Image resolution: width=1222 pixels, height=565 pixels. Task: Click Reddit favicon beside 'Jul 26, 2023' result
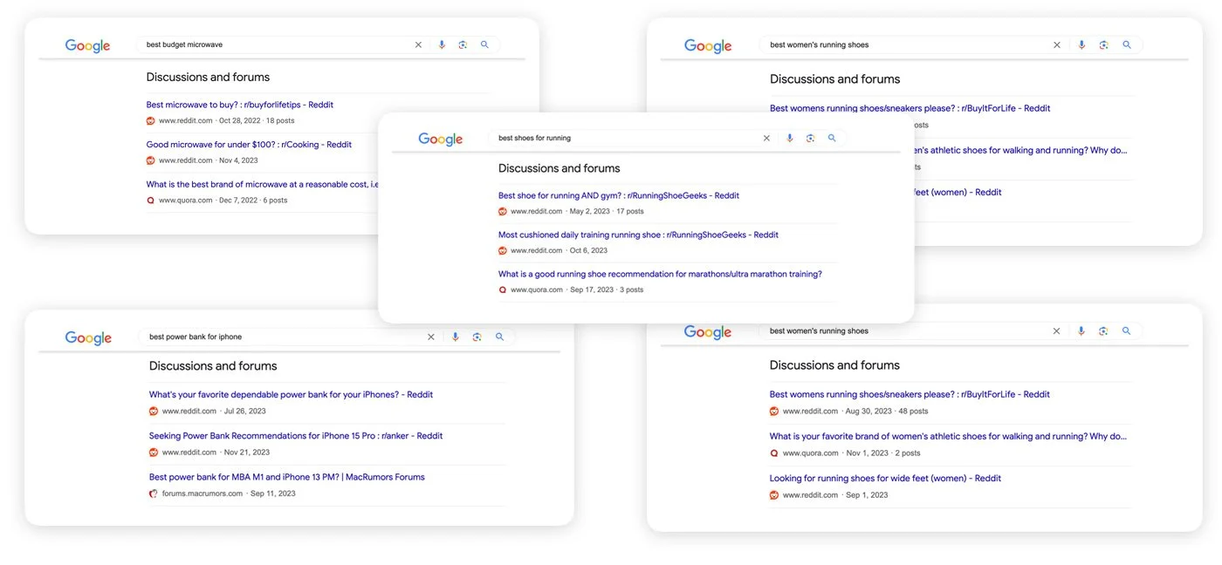154,412
